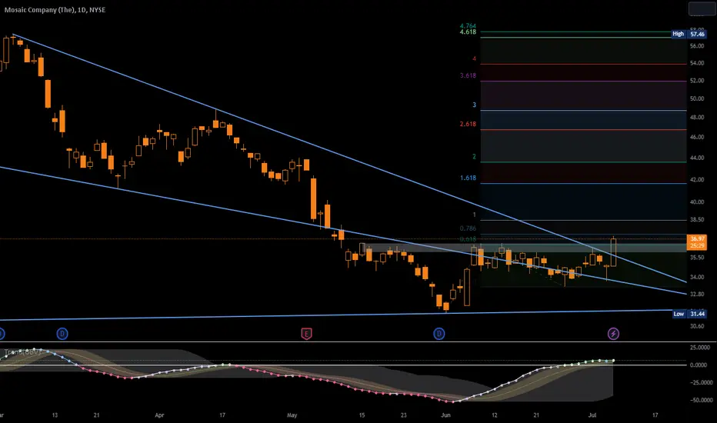Click the 4.764 Fibonacci level label
This screenshot has height=423, width=717.
(468, 26)
